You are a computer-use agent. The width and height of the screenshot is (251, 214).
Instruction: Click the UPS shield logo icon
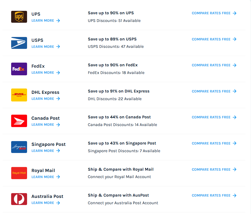19,17
